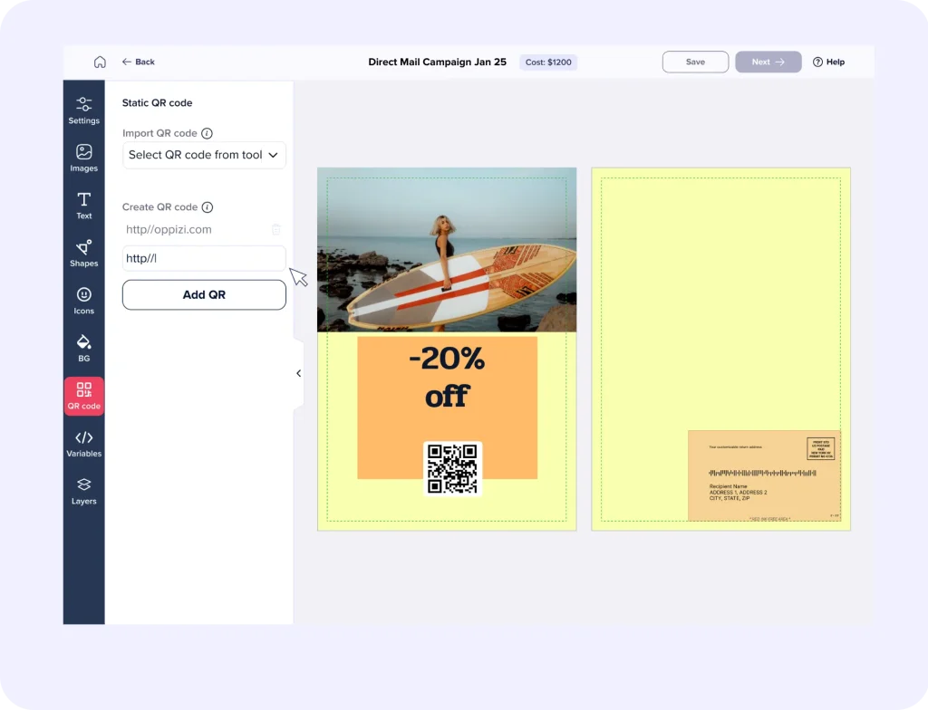Image resolution: width=928 pixels, height=710 pixels.
Task: Go to home via house icon
Action: (x=100, y=62)
